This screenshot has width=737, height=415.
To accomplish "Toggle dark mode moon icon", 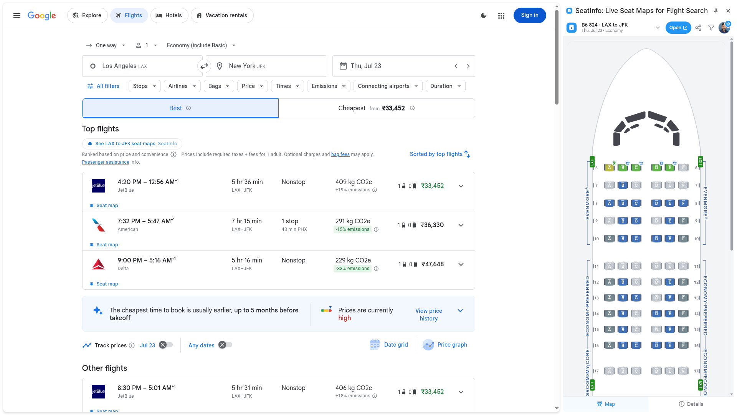I will tap(484, 15).
